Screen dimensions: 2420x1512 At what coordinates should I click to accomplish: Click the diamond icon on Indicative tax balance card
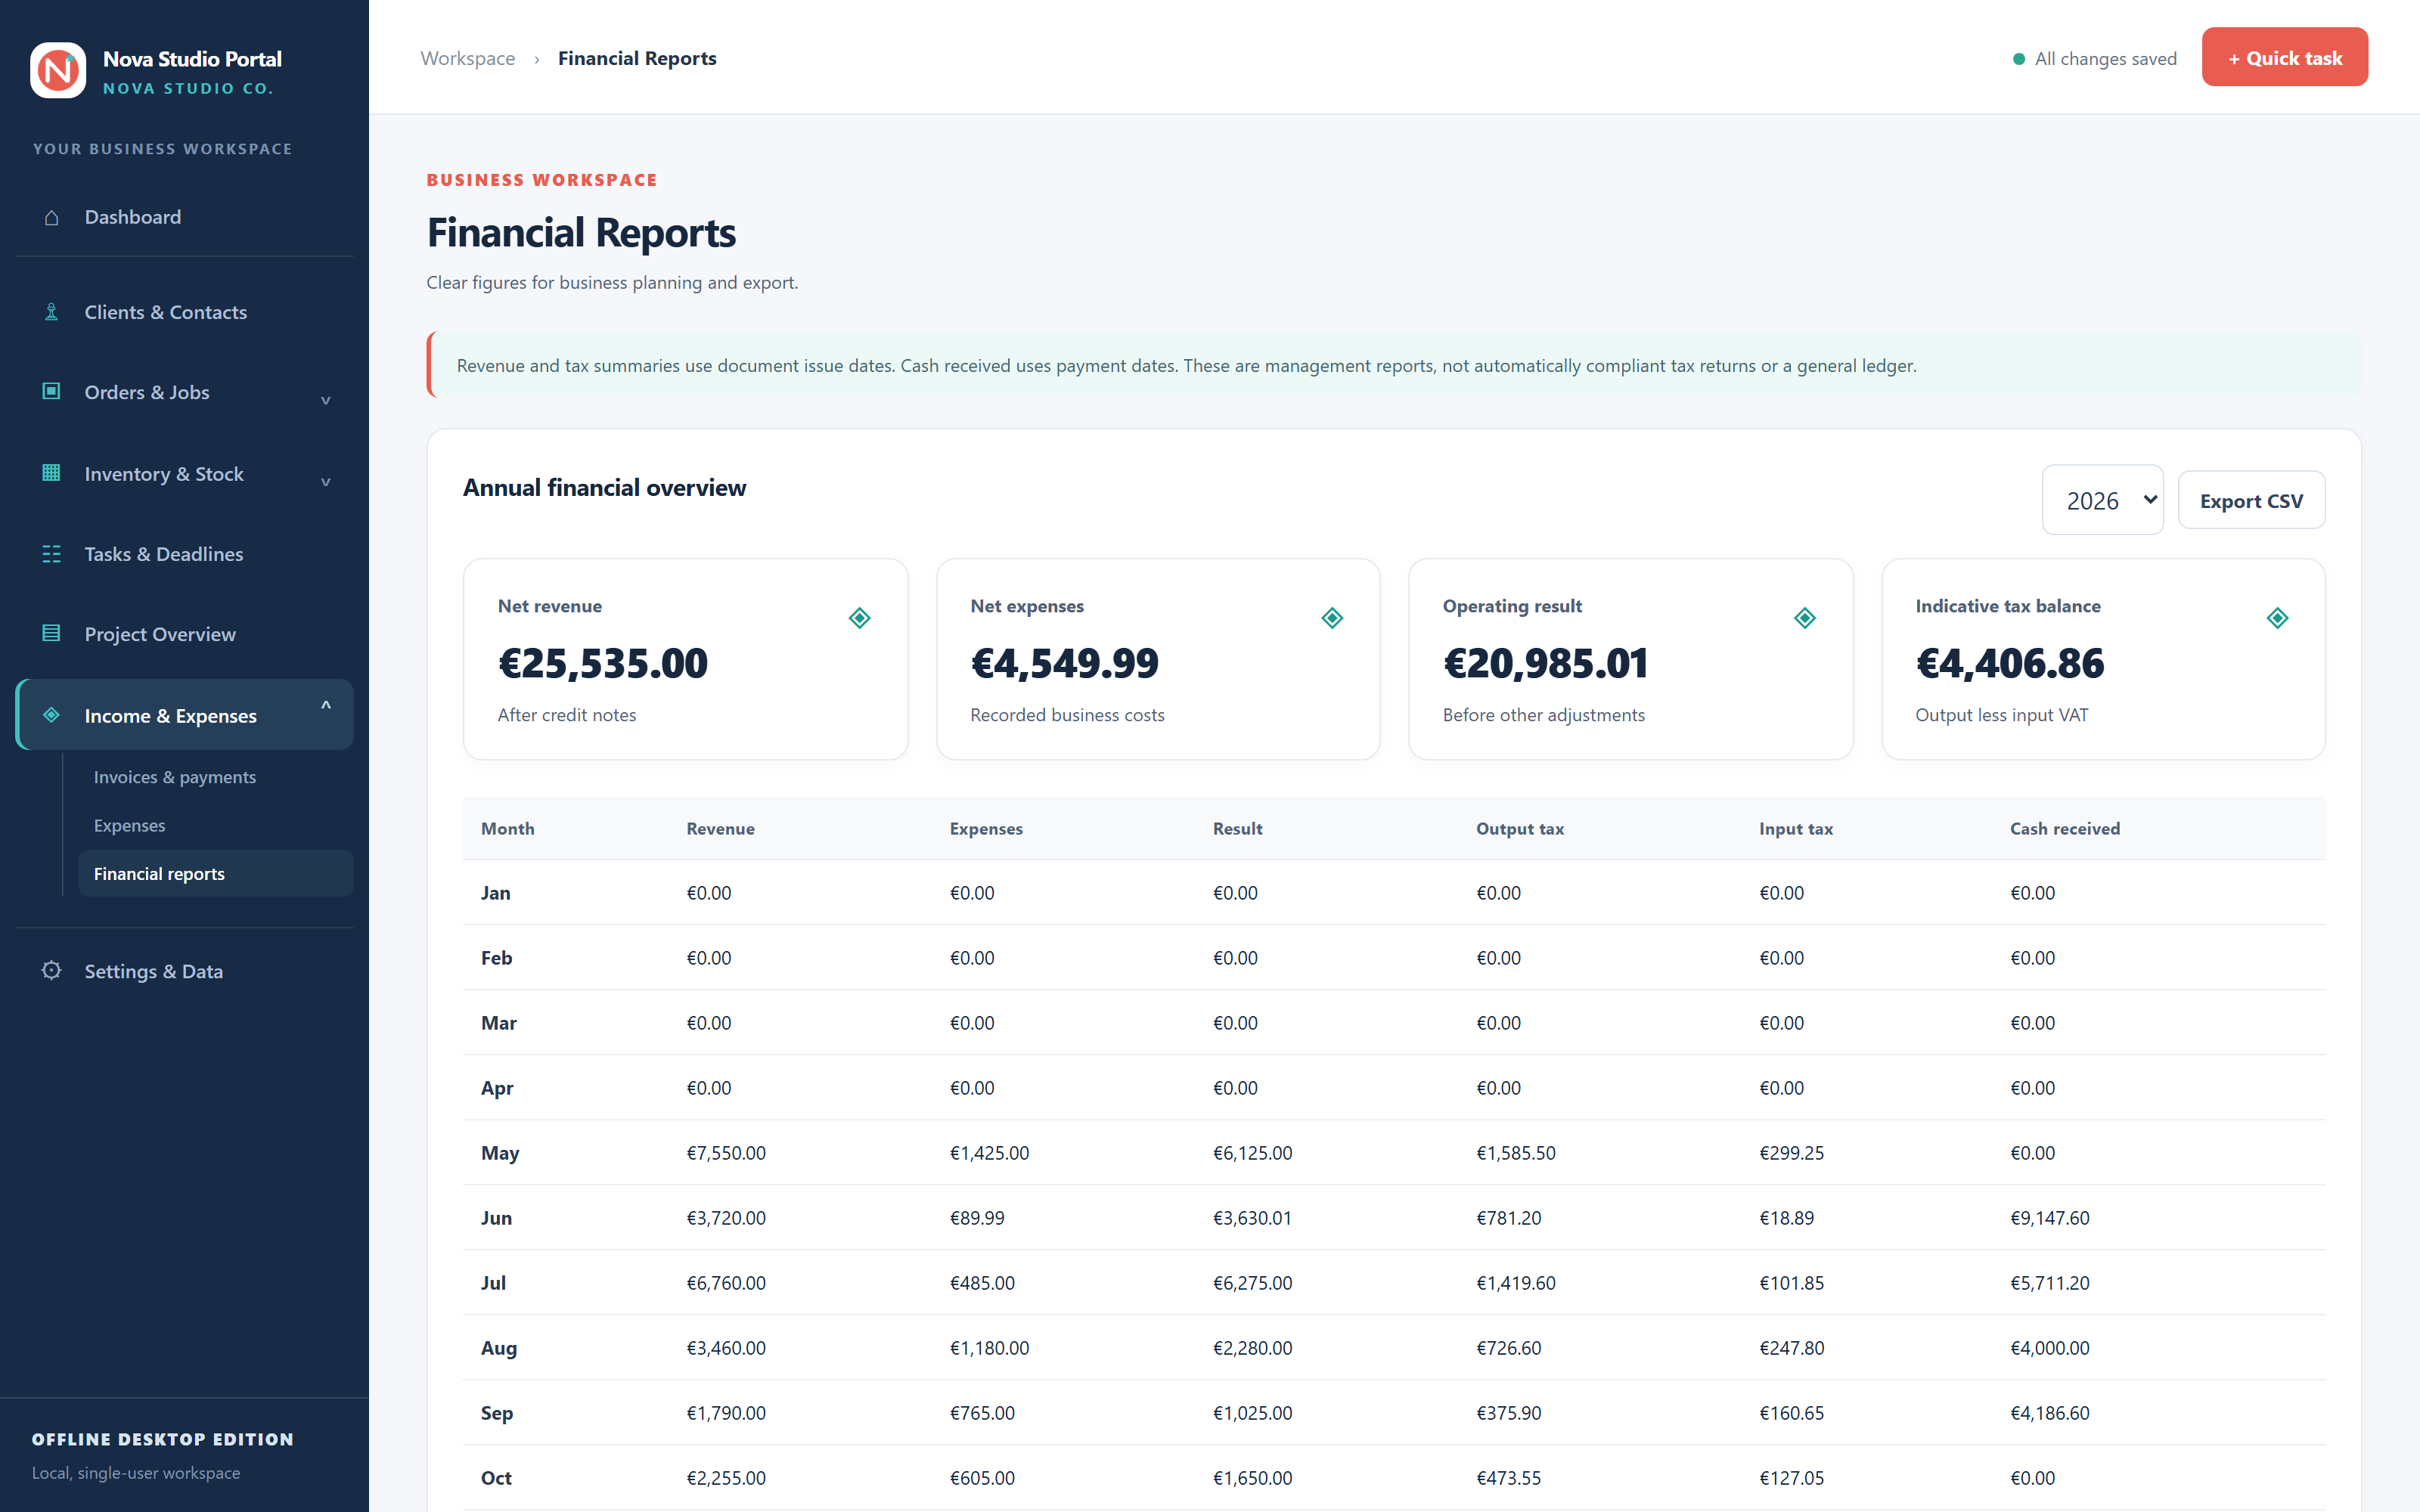[x=2277, y=618]
